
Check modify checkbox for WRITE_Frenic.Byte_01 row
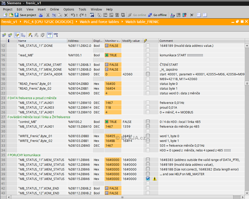click(148, 136)
